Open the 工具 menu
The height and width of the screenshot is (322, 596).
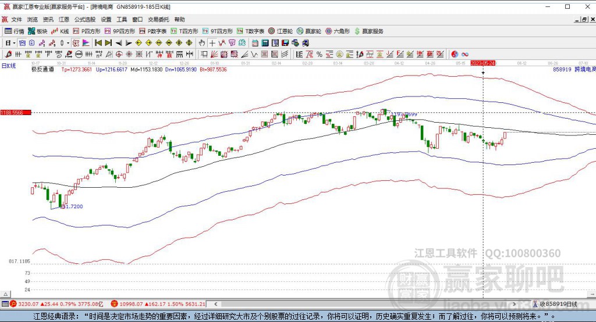[x=122, y=19]
